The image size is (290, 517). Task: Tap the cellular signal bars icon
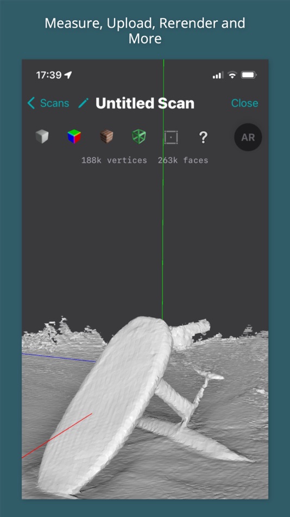click(218, 75)
